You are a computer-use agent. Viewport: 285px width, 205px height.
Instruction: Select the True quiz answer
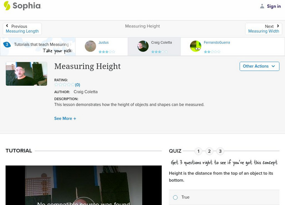175,197
